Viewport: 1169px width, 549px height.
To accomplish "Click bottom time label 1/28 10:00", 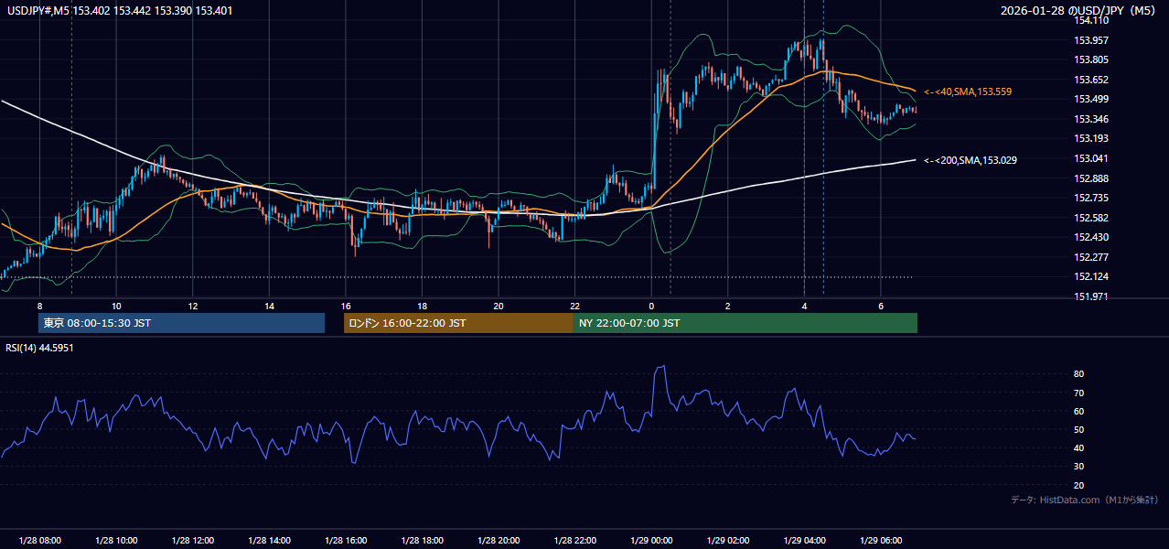I will click(x=116, y=541).
